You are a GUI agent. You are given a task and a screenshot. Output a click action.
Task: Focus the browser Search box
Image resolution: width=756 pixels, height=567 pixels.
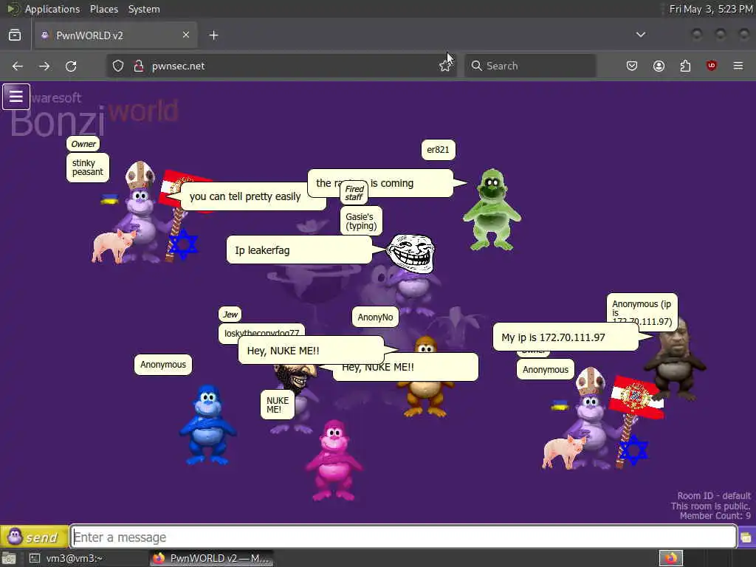pyautogui.click(x=530, y=66)
